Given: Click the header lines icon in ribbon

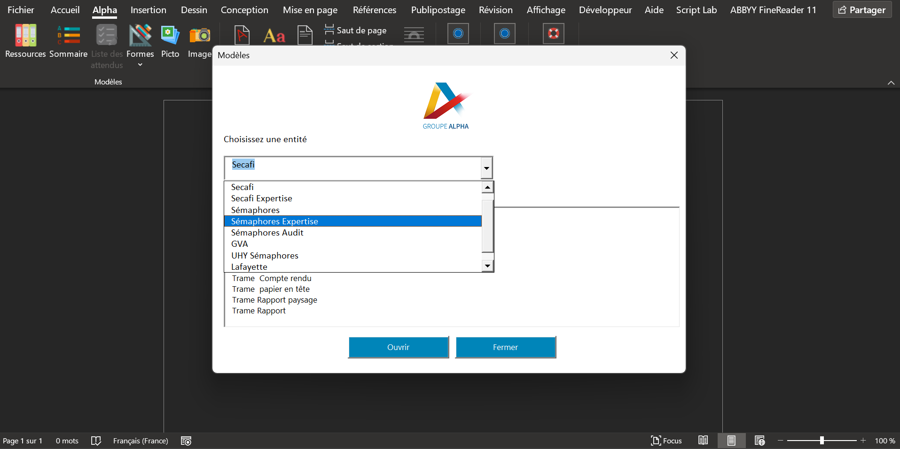Looking at the screenshot, I should [414, 35].
